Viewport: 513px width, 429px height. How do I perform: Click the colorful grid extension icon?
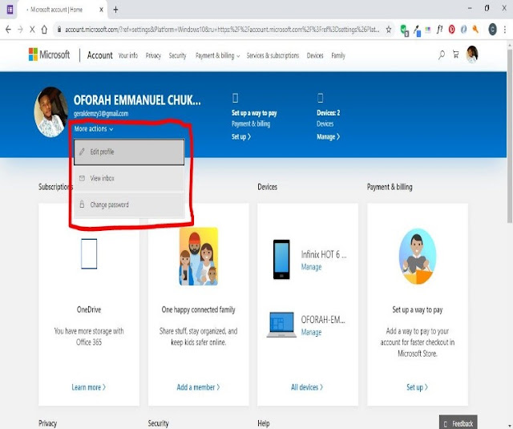pyautogui.click(x=427, y=30)
